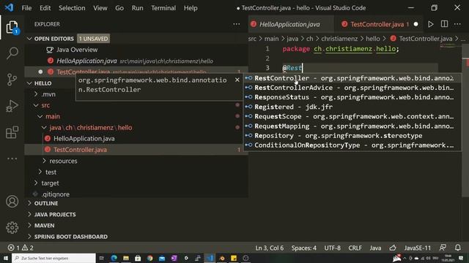The image size is (469, 263).
Task: Open the Go menu
Action: point(119,8)
